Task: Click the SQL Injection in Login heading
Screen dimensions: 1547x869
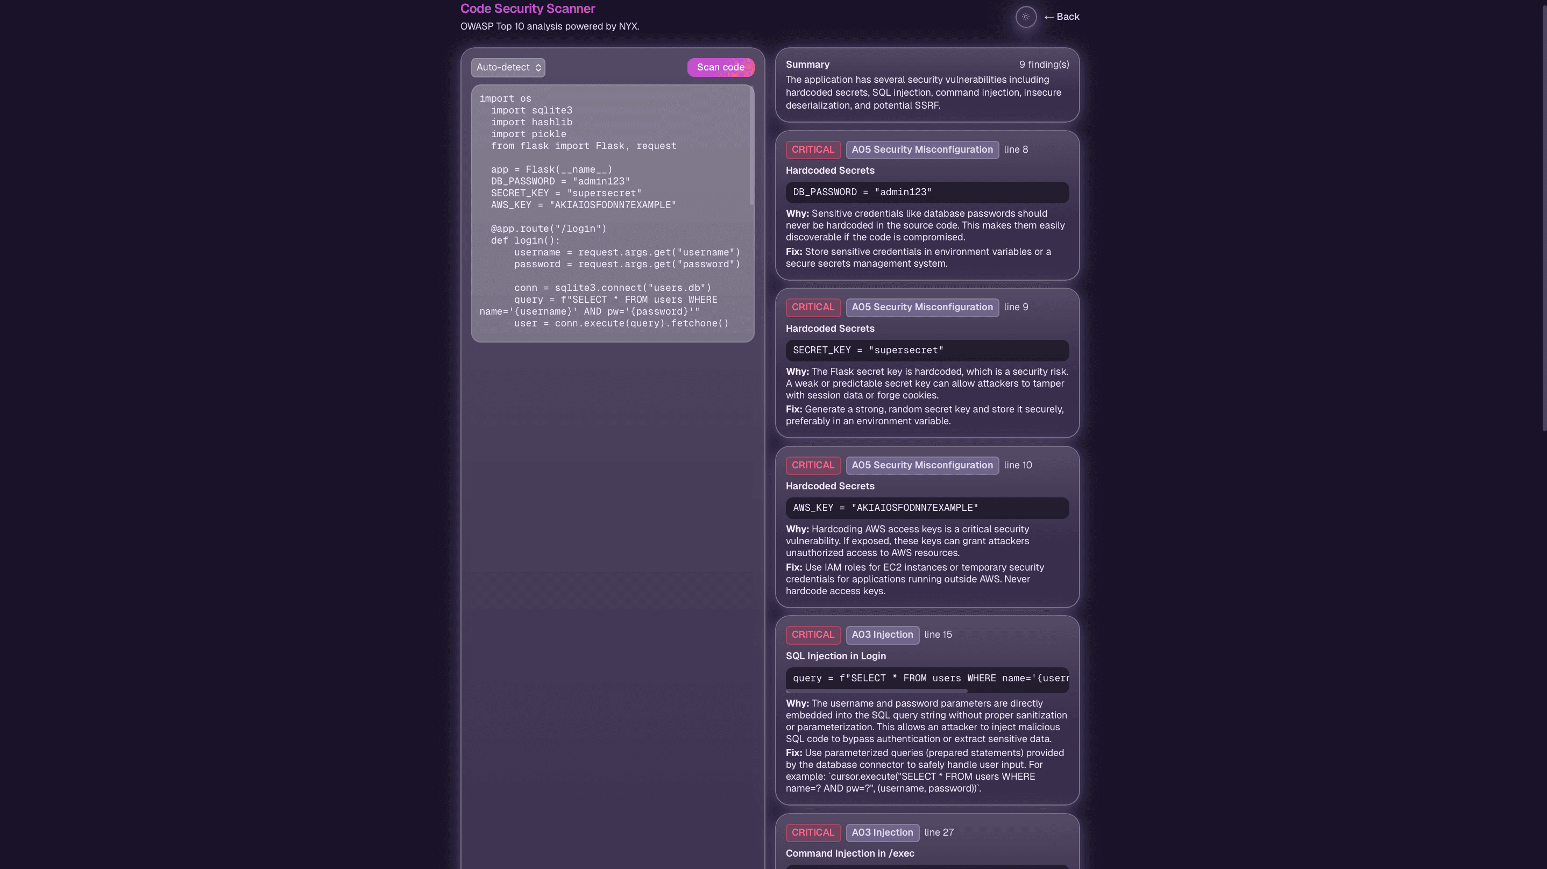Action: pyautogui.click(x=835, y=656)
